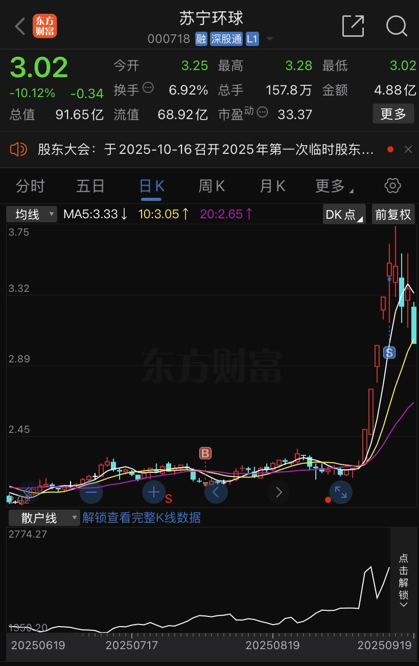This screenshot has width=419, height=666.
Task: Tap the 融 margin trading badge
Action: point(201,39)
